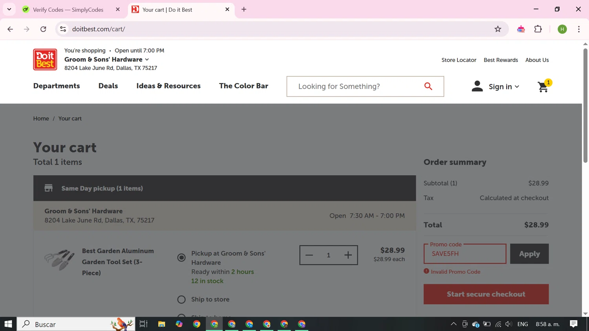Click the page vertical scrollbar

[585, 105]
